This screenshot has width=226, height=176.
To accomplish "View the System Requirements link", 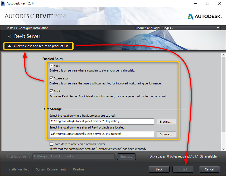I will 51,169.
